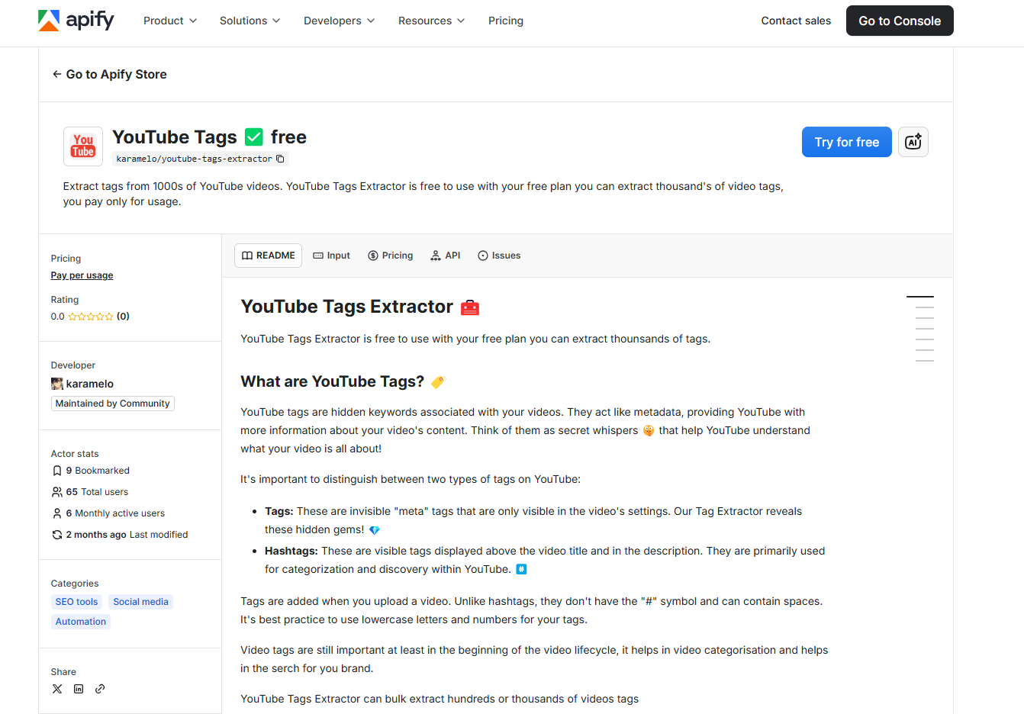
Task: Open the YouTube Tags actor thumbnail
Action: click(x=82, y=146)
